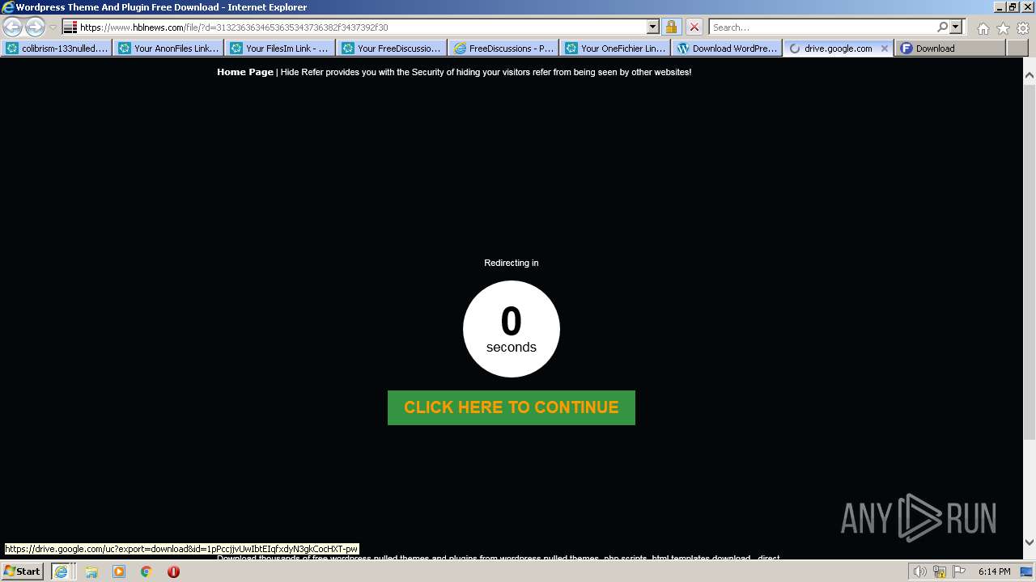
Task: Open the search provider dropdown arrow
Action: (x=956, y=27)
